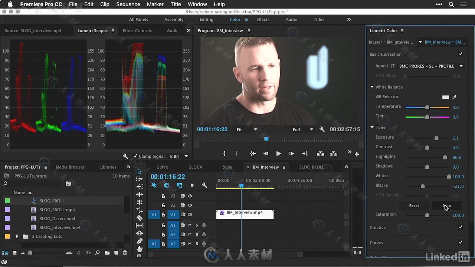The width and height of the screenshot is (475, 267).
Task: Select the Track Select Forward tool
Action: [x=140, y=179]
